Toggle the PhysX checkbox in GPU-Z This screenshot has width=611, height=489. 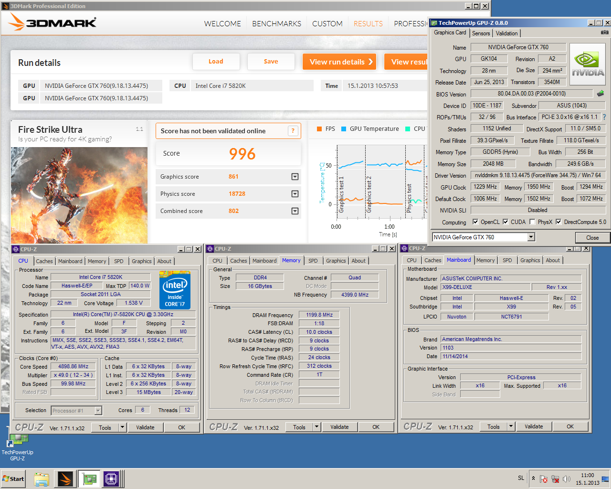point(533,222)
